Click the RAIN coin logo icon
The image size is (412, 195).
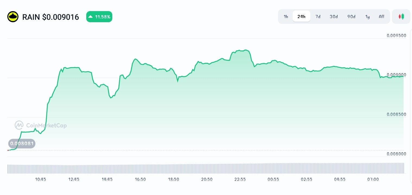point(13,17)
